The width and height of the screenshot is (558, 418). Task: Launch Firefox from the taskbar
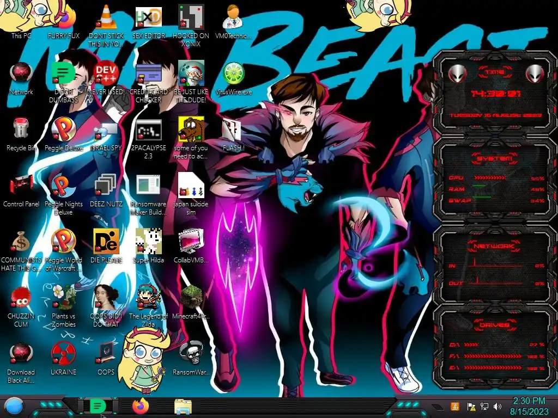pyautogui.click(x=140, y=406)
